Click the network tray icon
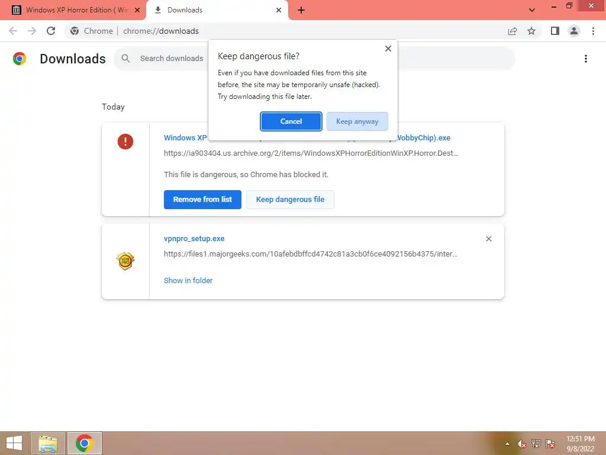This screenshot has width=606, height=455. pyautogui.click(x=536, y=444)
